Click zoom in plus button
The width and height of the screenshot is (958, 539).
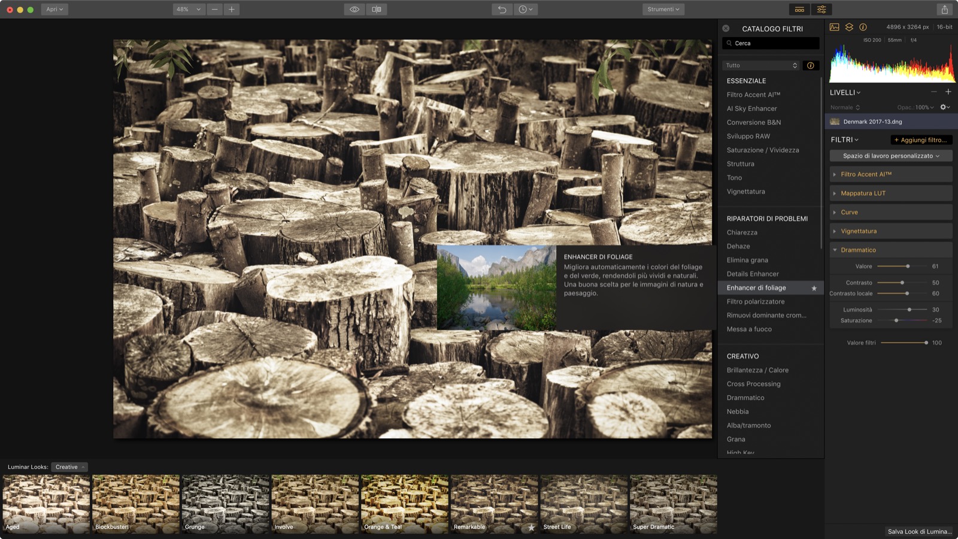click(x=231, y=10)
